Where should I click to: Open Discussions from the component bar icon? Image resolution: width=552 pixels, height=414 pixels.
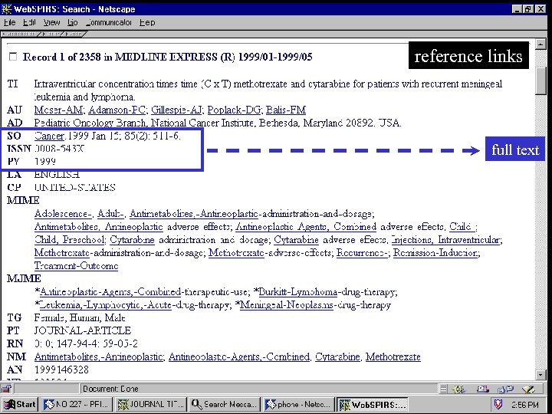tap(504, 389)
